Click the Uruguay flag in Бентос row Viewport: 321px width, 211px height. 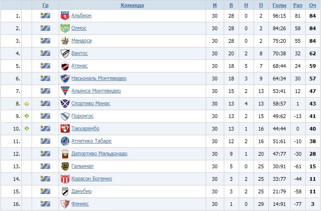(x=45, y=53)
